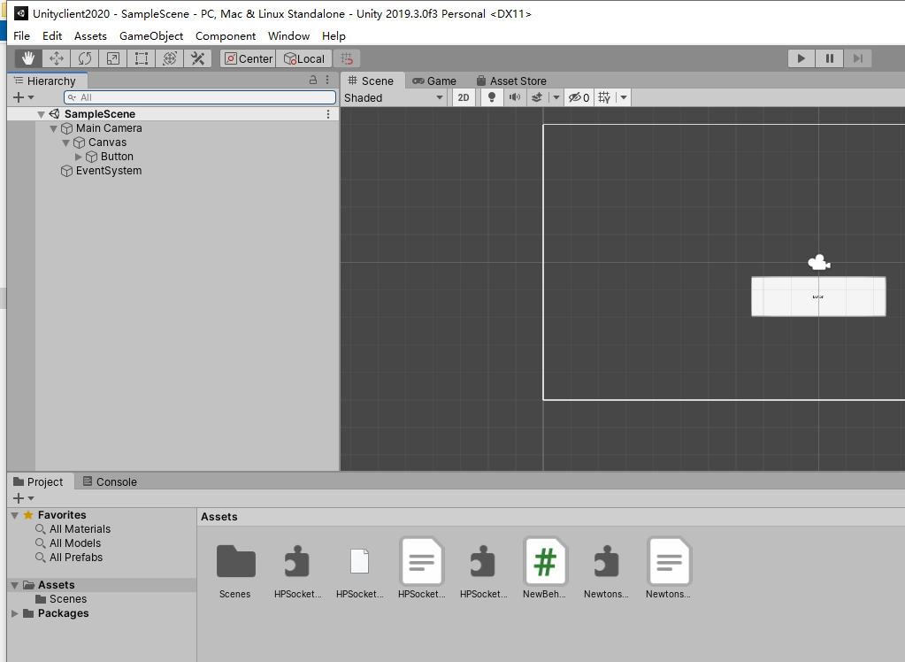Select the Newtons... plugin puzzle asset
The image size is (905, 662).
[x=606, y=570]
